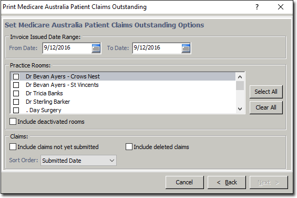Check the Dr Tricia Banks room

[x=16, y=93]
